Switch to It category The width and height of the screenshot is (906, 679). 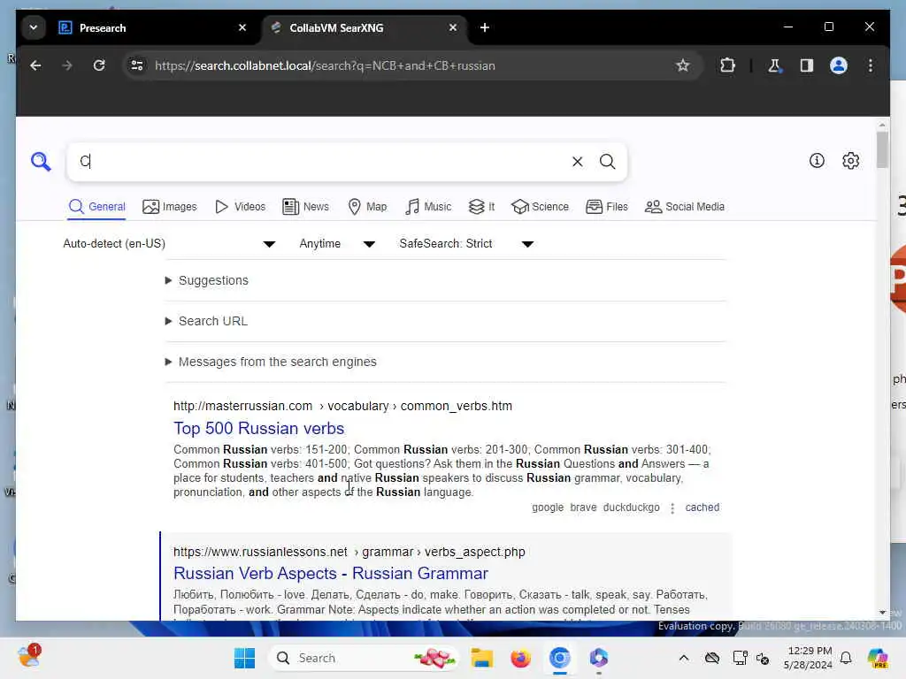(481, 207)
